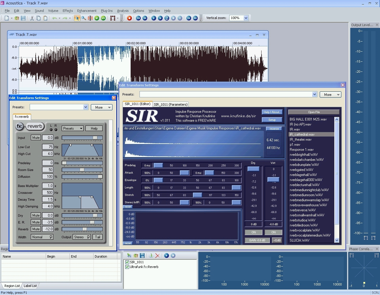This screenshot has height=295, width=380.
Task: Click the SIR Open File button
Action: click(314, 112)
